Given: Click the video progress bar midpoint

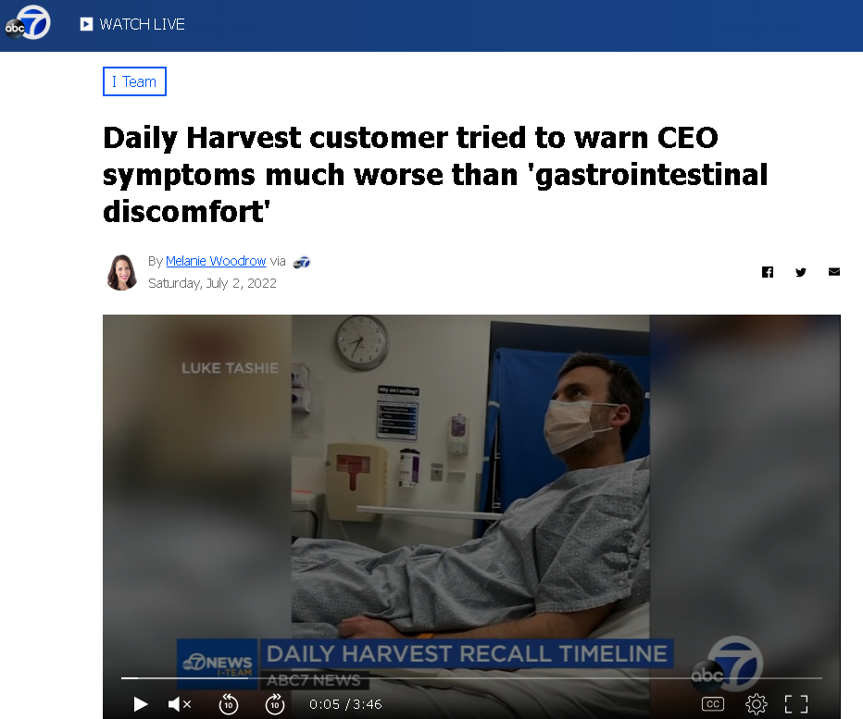Looking at the screenshot, I should pyautogui.click(x=471, y=678).
